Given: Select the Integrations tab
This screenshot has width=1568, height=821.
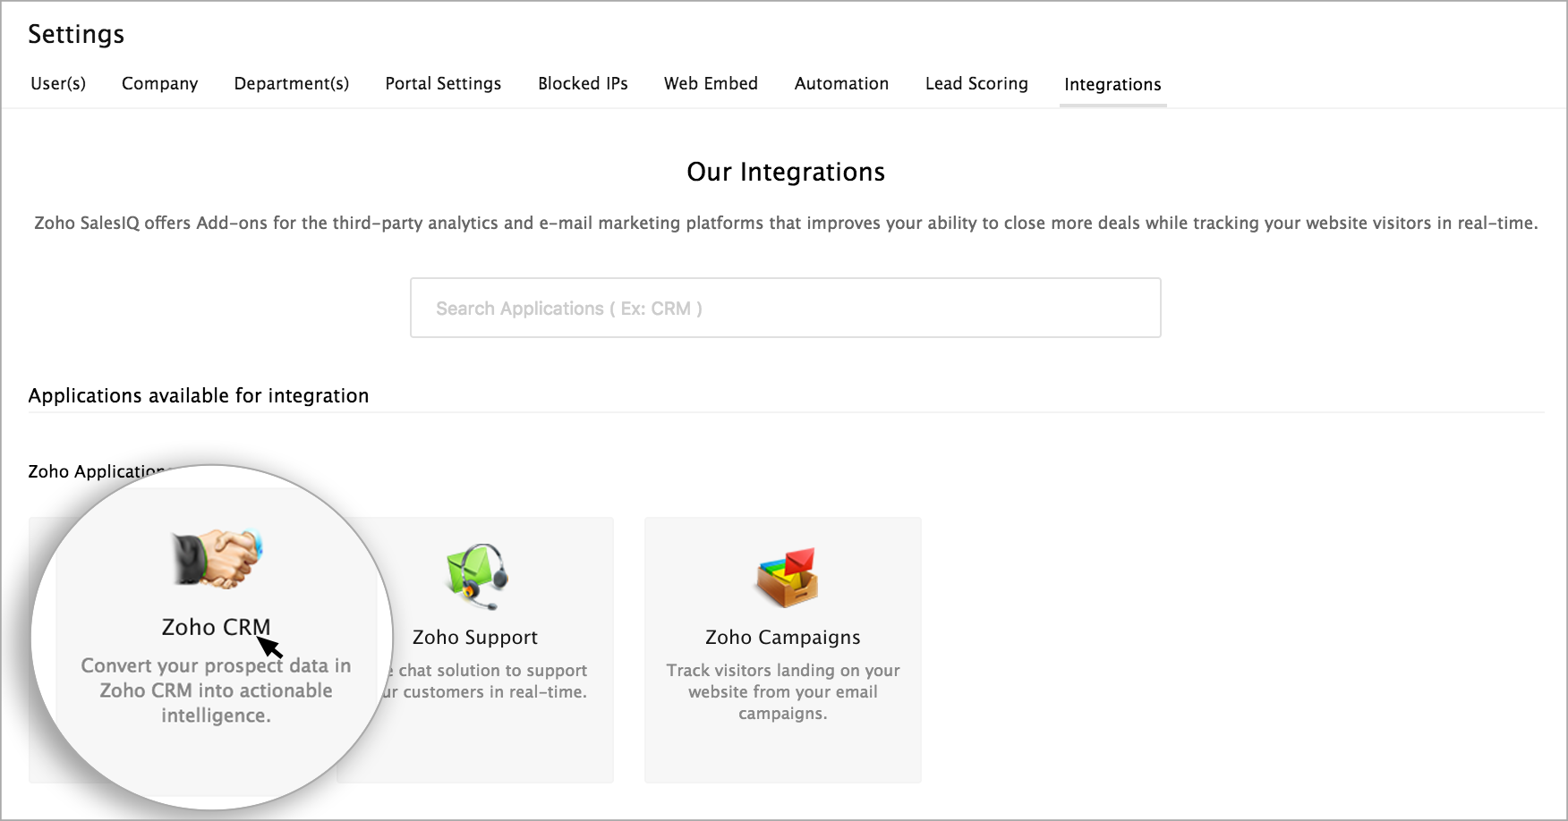Looking at the screenshot, I should pyautogui.click(x=1112, y=84).
